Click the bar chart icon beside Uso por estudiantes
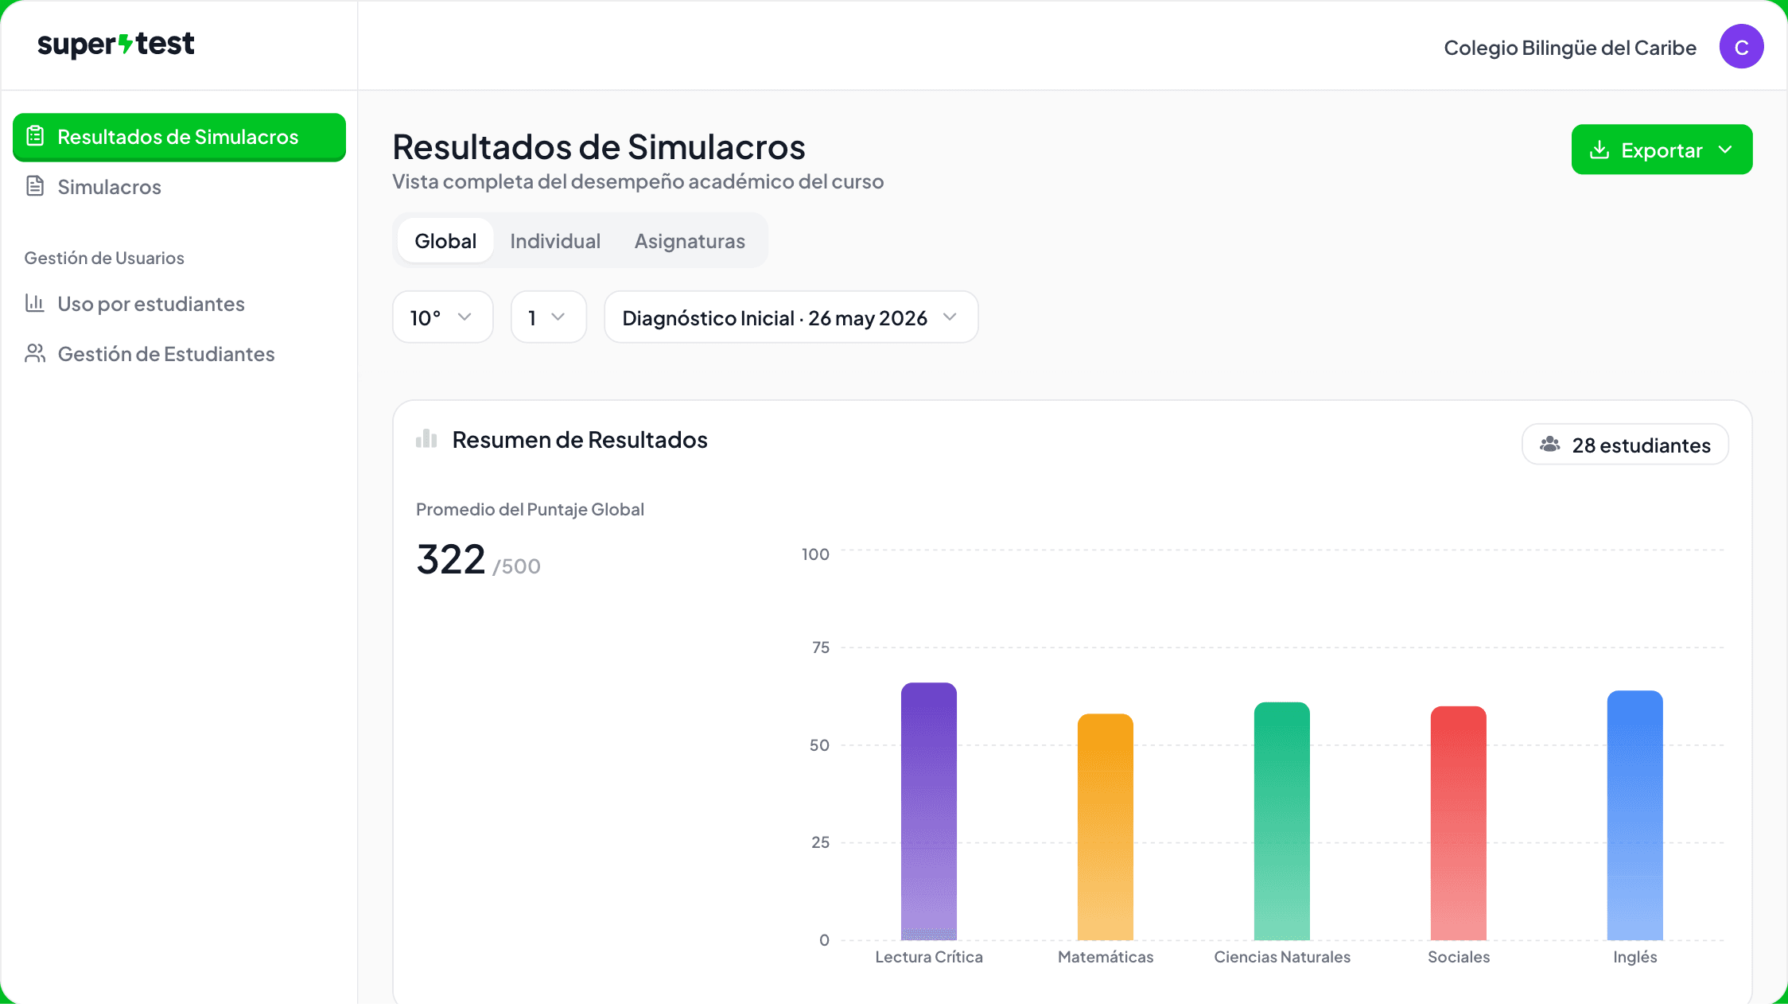The image size is (1788, 1007). [35, 303]
